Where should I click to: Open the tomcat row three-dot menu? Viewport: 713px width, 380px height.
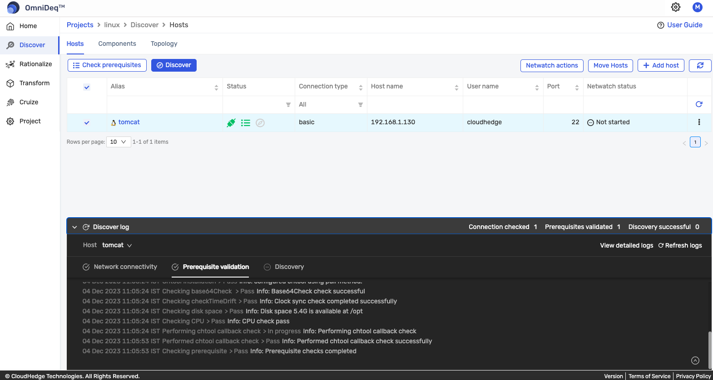point(699,122)
